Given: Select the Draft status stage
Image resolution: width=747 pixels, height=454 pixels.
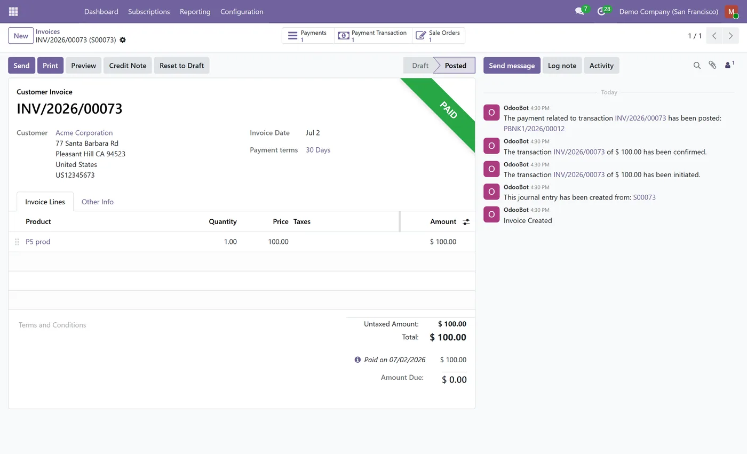Looking at the screenshot, I should pyautogui.click(x=420, y=65).
